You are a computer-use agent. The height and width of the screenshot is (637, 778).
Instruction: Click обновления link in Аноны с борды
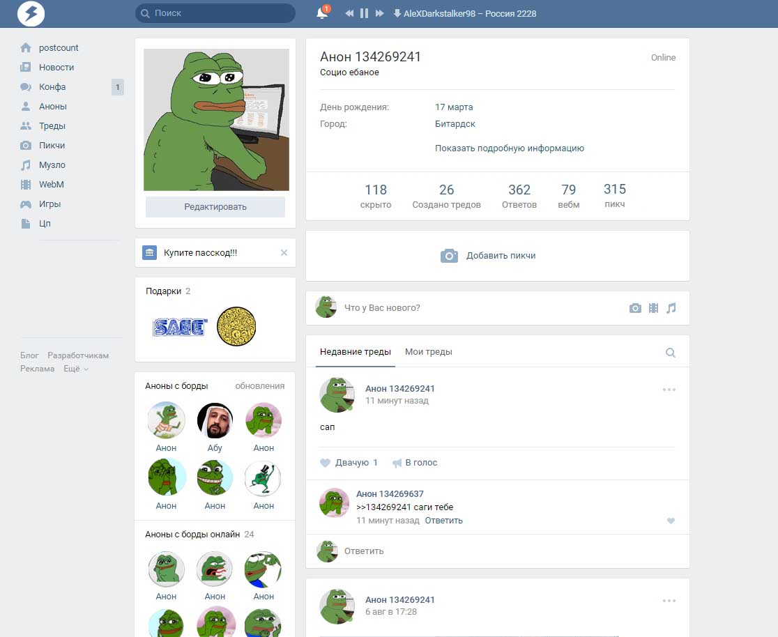point(259,386)
